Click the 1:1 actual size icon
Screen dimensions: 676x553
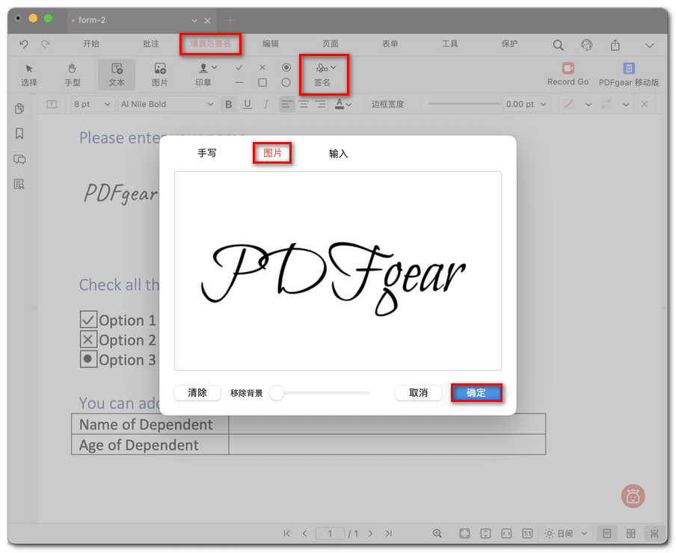tap(527, 534)
